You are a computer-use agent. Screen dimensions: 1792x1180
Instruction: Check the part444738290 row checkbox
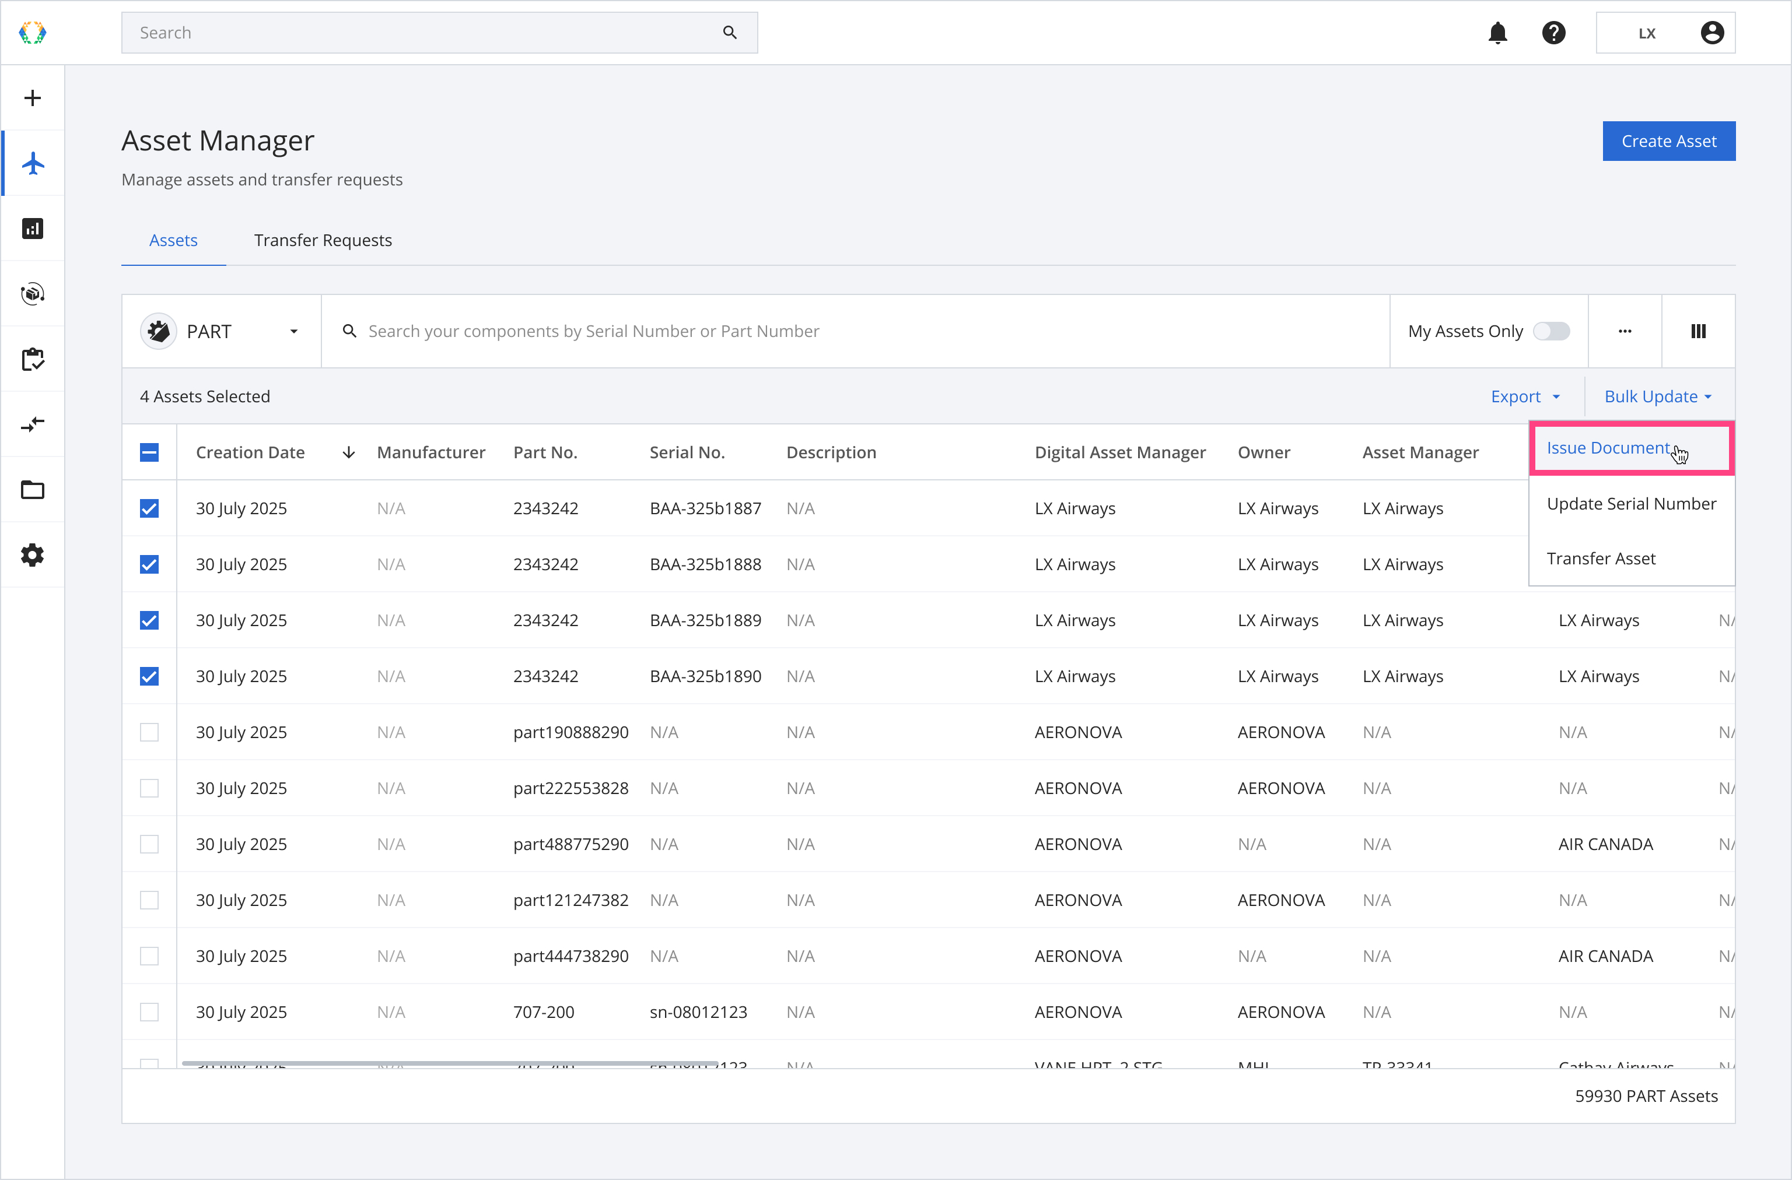pos(149,957)
